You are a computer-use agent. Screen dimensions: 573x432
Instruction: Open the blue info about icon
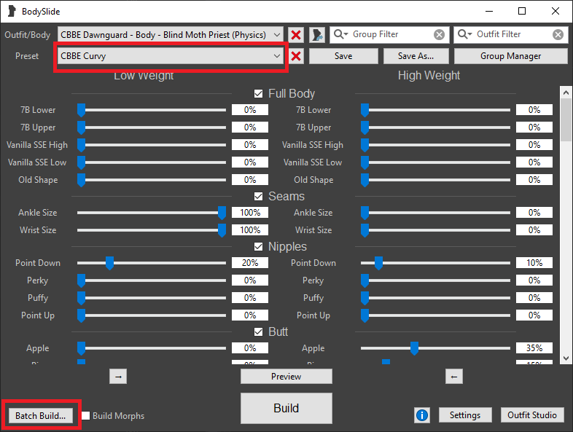pyautogui.click(x=422, y=415)
